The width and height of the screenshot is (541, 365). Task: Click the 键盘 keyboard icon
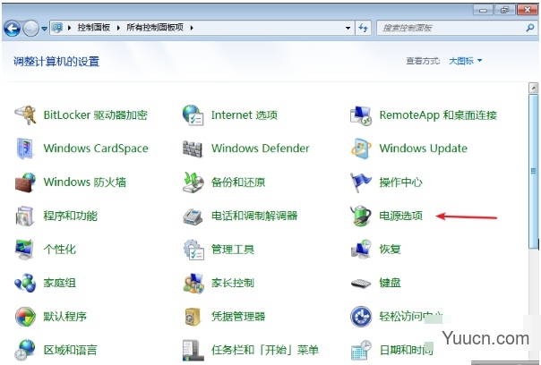click(361, 284)
